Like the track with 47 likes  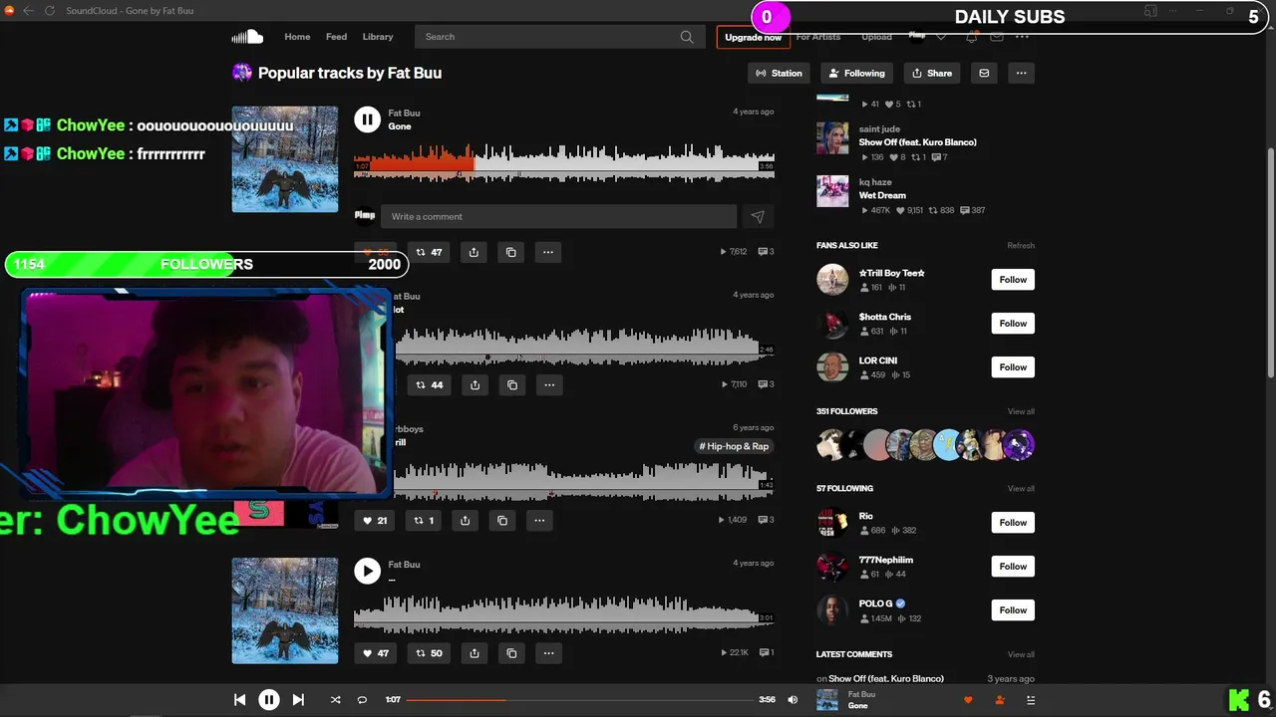click(376, 653)
